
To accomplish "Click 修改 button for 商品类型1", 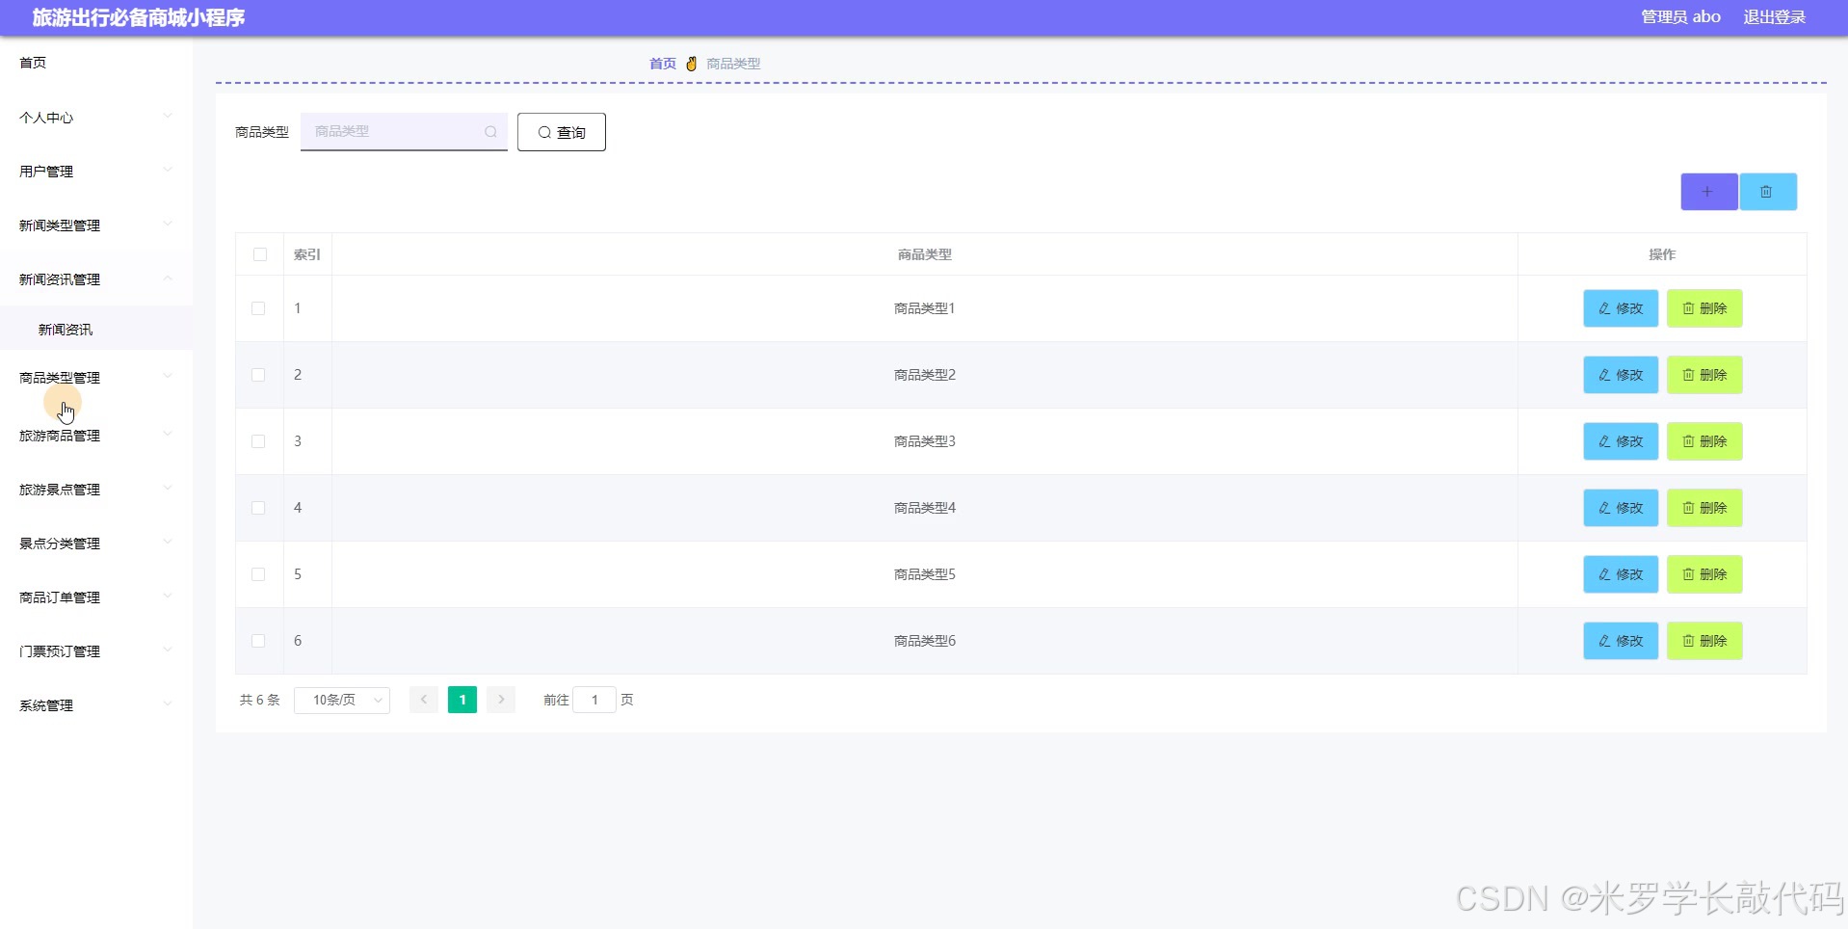I will point(1621,308).
